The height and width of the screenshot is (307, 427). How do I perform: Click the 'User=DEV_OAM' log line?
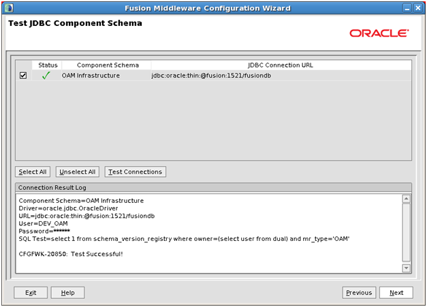(44, 223)
